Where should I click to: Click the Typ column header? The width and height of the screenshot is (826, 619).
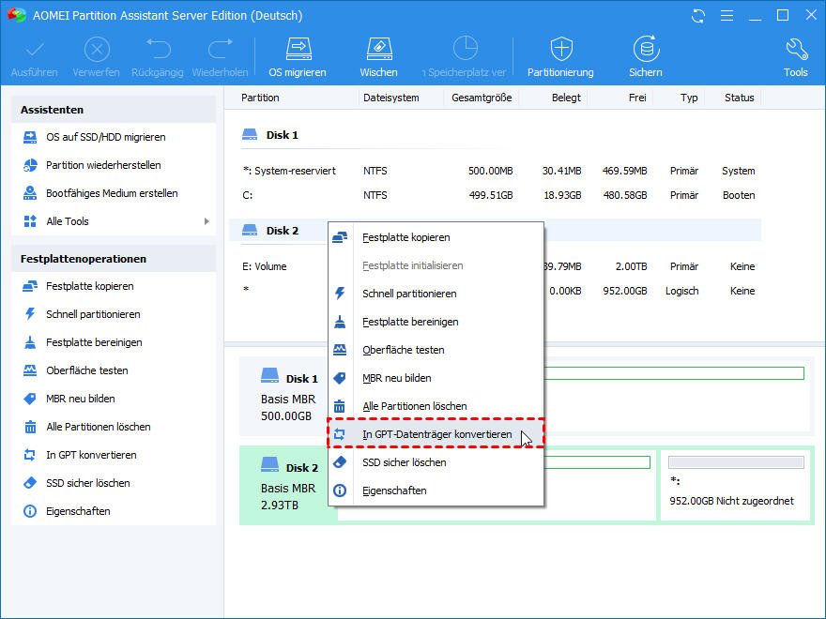click(689, 98)
